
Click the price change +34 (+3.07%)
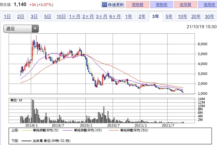point(41,5)
